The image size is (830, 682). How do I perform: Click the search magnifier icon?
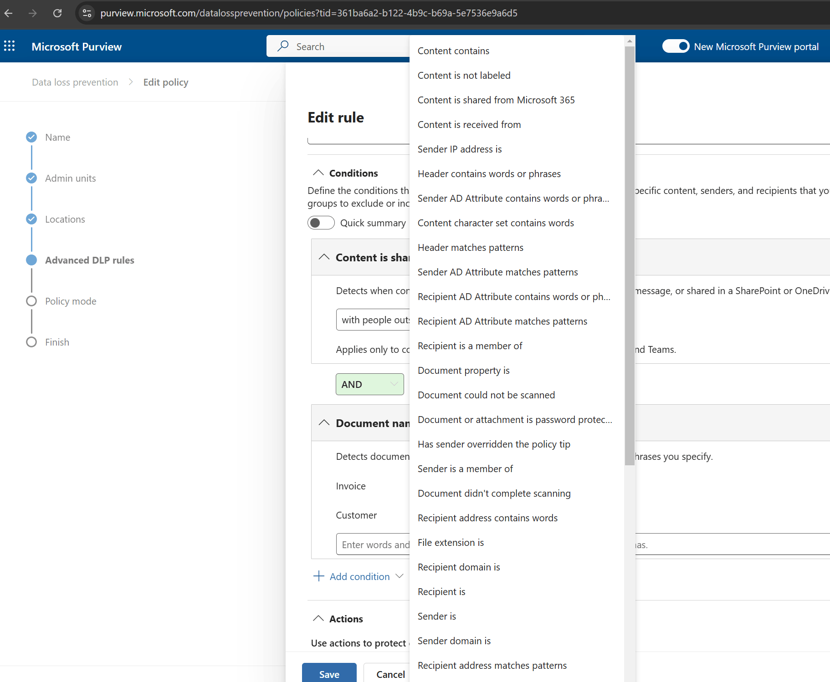click(x=283, y=46)
